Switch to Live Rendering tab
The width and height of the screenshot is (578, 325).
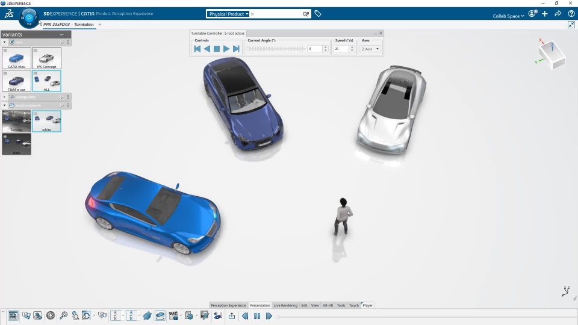tap(285, 305)
